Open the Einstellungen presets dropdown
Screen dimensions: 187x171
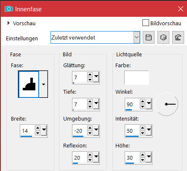coord(136,37)
